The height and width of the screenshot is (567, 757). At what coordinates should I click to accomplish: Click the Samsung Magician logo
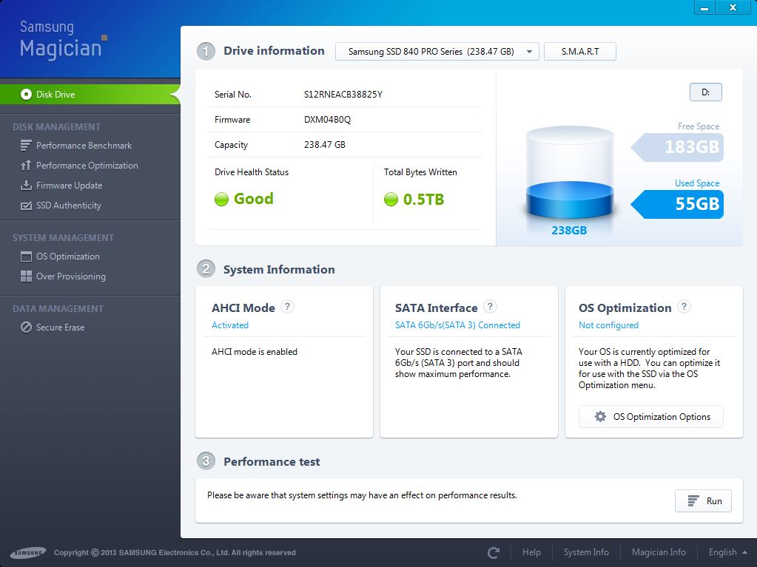pos(63,39)
